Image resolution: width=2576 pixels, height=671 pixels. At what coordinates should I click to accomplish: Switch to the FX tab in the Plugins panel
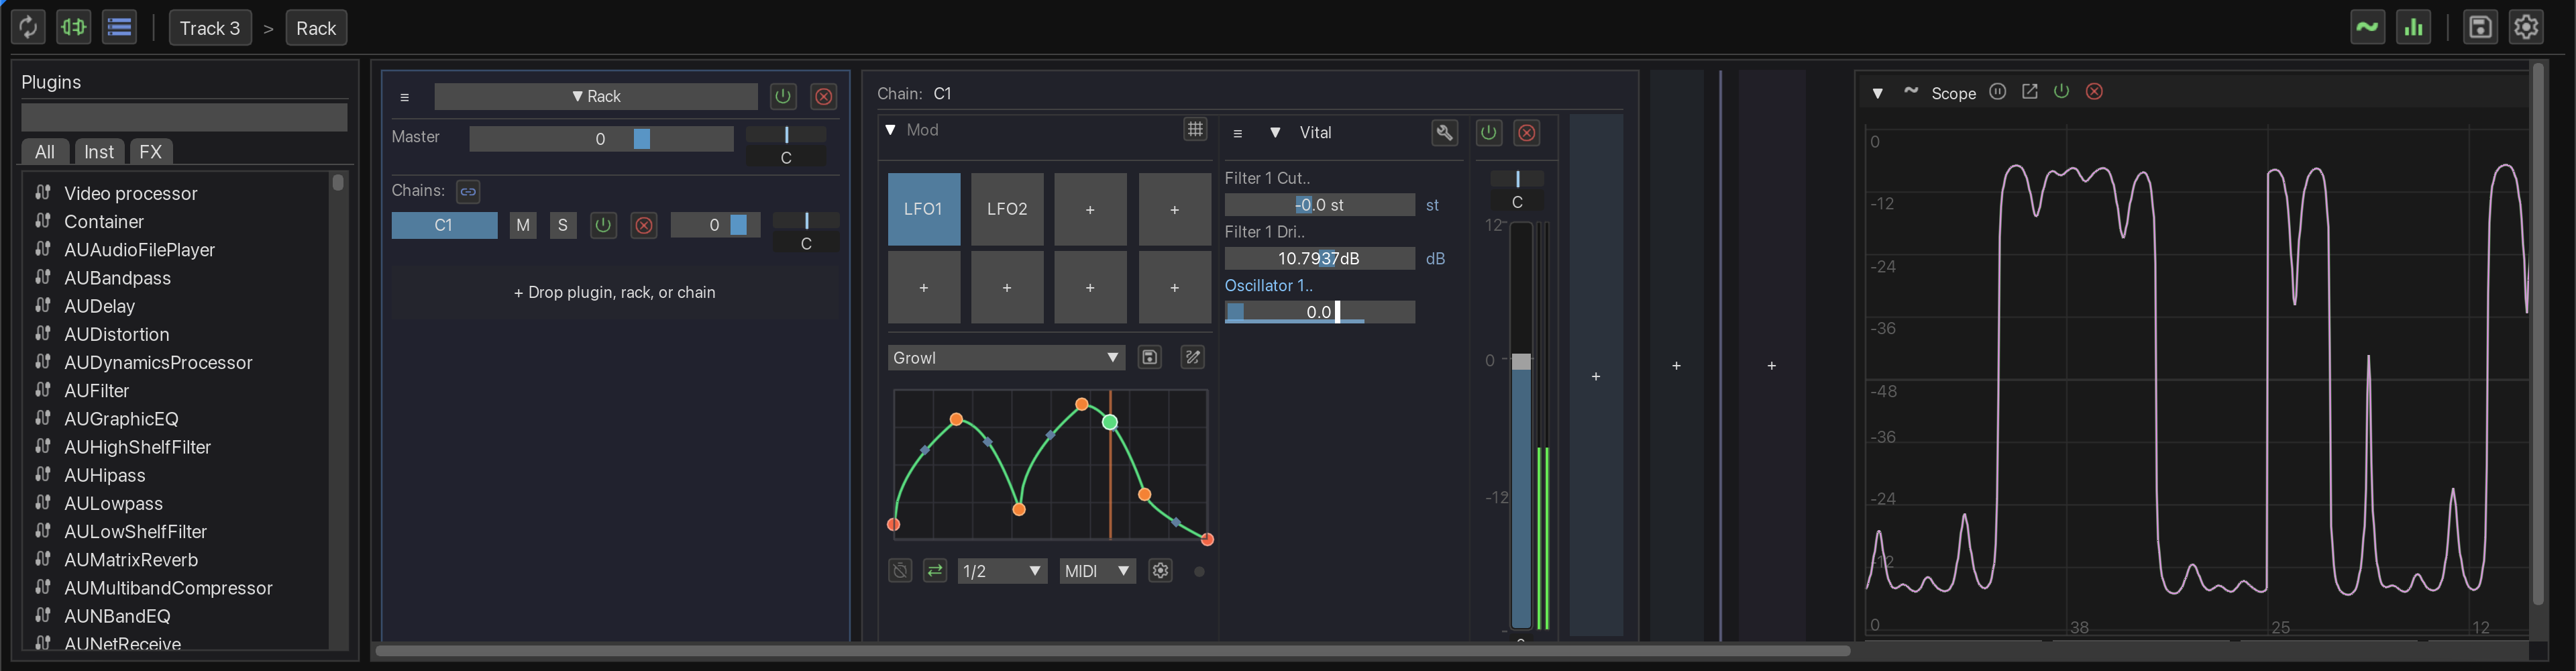pos(150,152)
